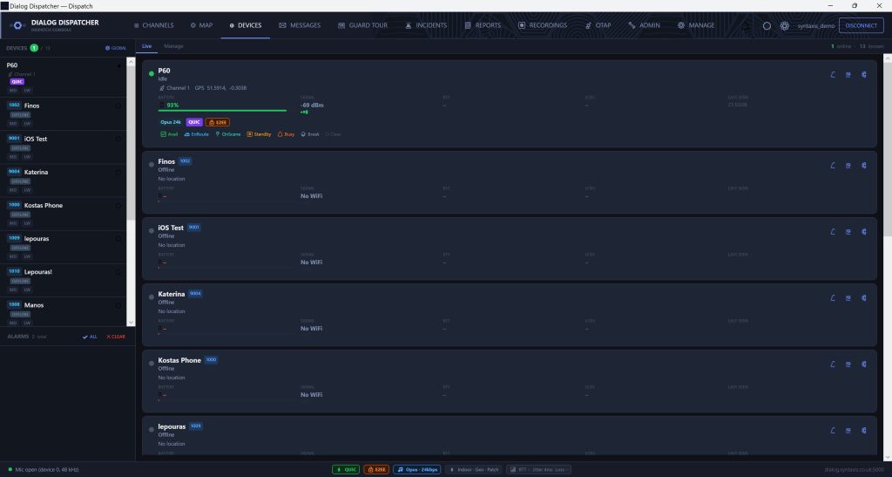Open the settings gear beside syntaxis_demo
The height and width of the screenshot is (477, 892).
pos(785,25)
